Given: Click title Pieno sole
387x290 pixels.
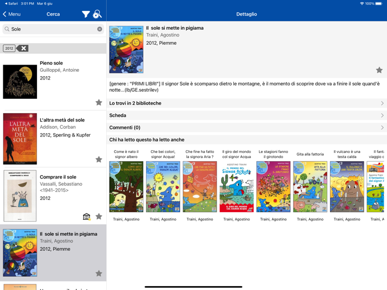Looking at the screenshot, I should [51, 63].
